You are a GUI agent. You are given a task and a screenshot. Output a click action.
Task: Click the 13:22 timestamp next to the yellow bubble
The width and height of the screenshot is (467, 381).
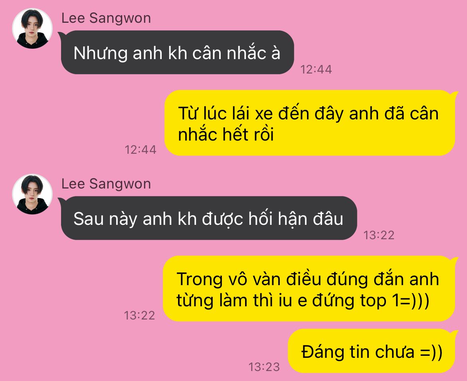point(139,316)
